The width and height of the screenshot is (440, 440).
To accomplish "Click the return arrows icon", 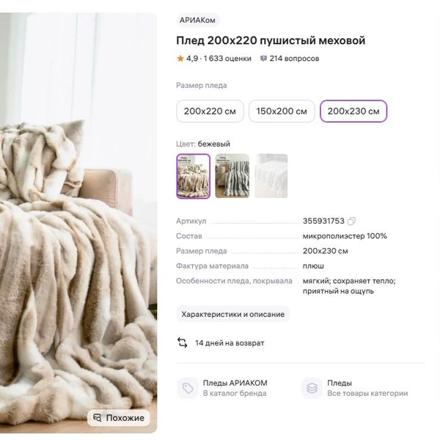I will tap(183, 342).
